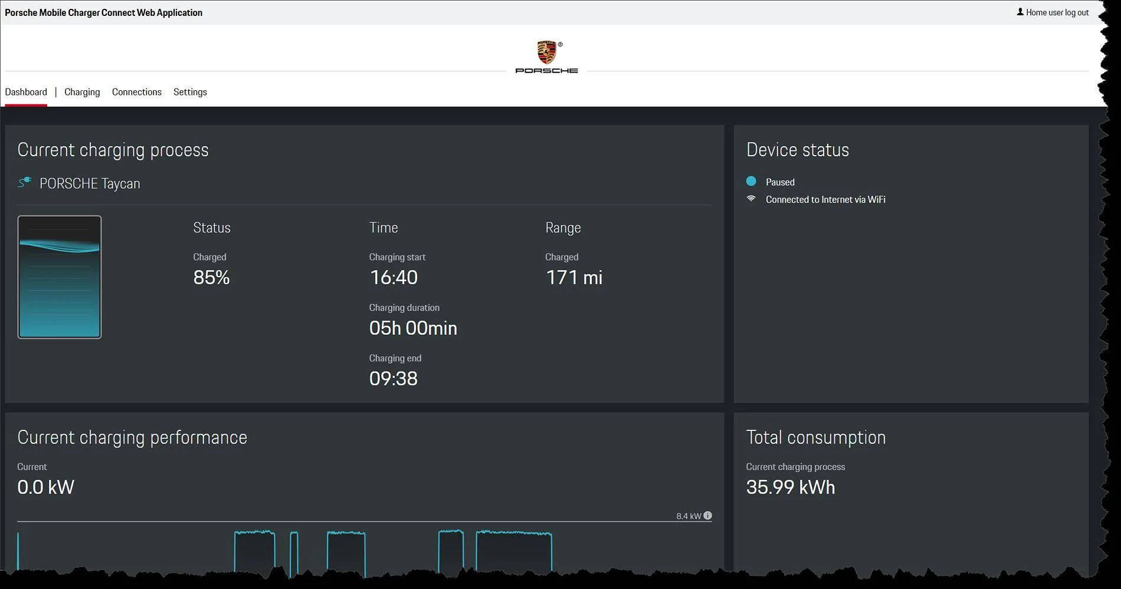
Task: Click the charging end time 09:38
Action: coord(394,379)
